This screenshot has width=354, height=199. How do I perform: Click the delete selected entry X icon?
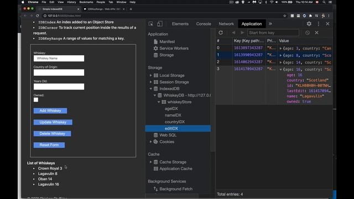pyautogui.click(x=316, y=33)
